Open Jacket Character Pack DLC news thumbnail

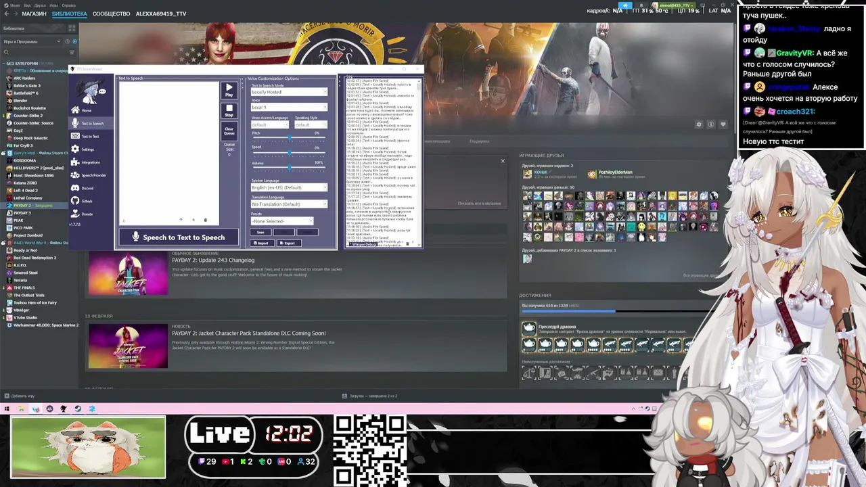[x=128, y=346]
